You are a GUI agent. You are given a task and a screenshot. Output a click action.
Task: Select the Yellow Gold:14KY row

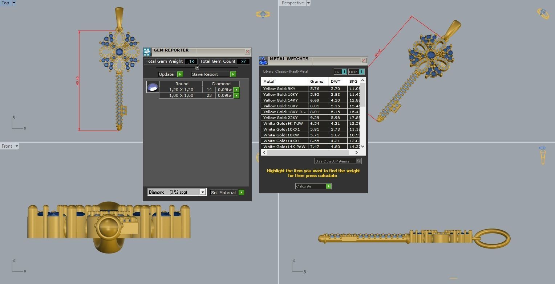click(x=311, y=100)
